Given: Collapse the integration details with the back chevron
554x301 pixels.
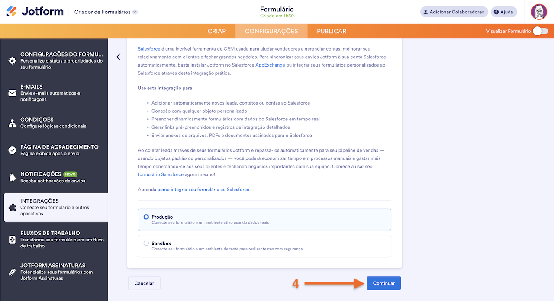Looking at the screenshot, I should click(118, 57).
